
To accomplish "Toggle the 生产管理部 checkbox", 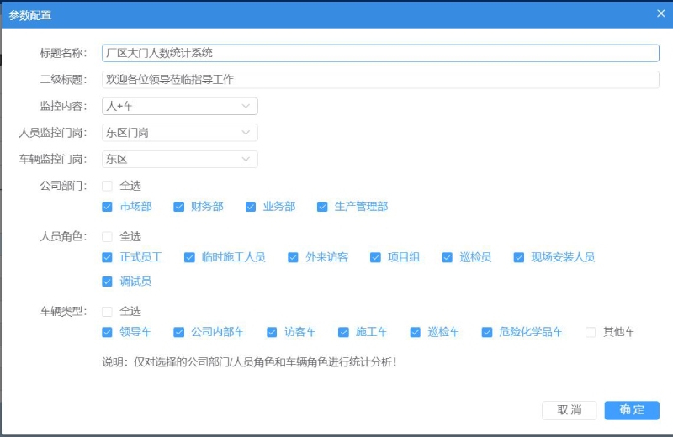I will pos(322,207).
